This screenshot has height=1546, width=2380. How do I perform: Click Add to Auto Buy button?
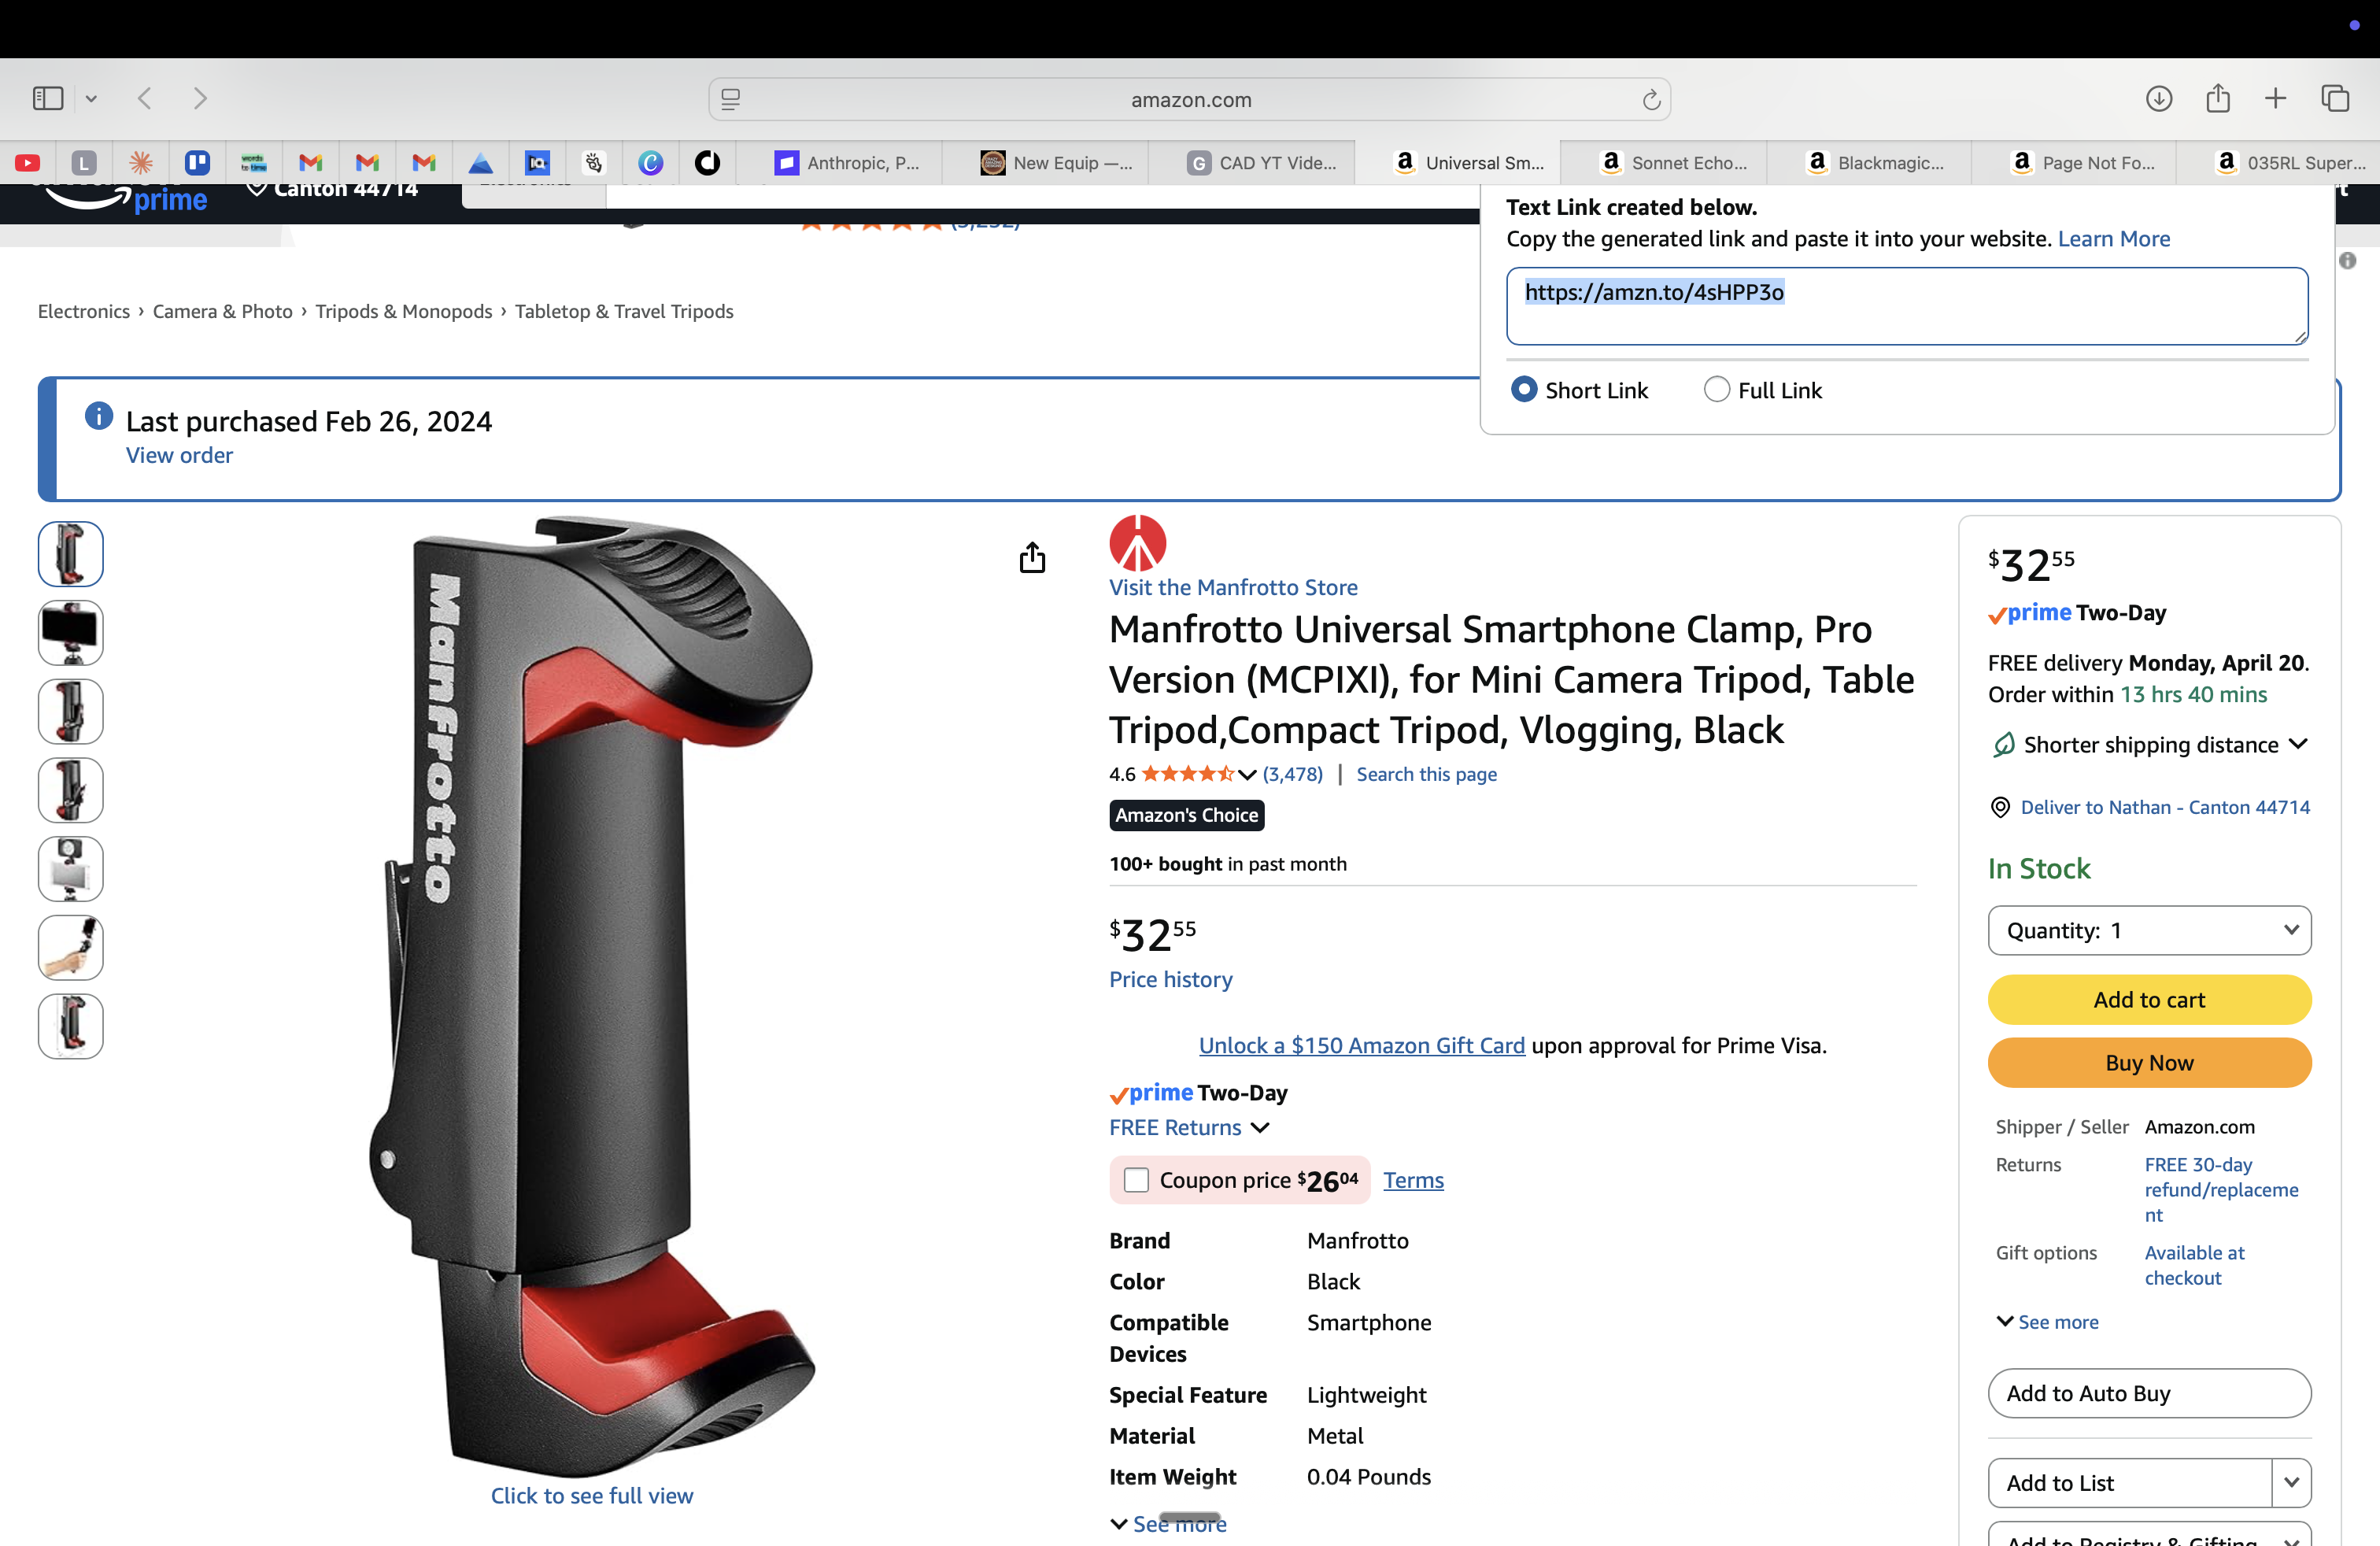click(2149, 1393)
